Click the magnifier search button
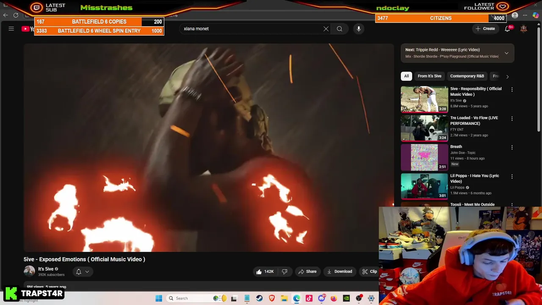Viewport: 542px width, 305px height. tap(340, 29)
